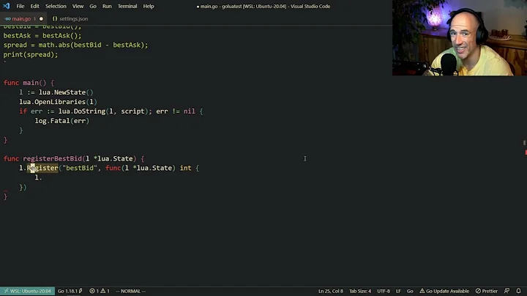Open the Go menu
527x296 pixels.
(93, 6)
